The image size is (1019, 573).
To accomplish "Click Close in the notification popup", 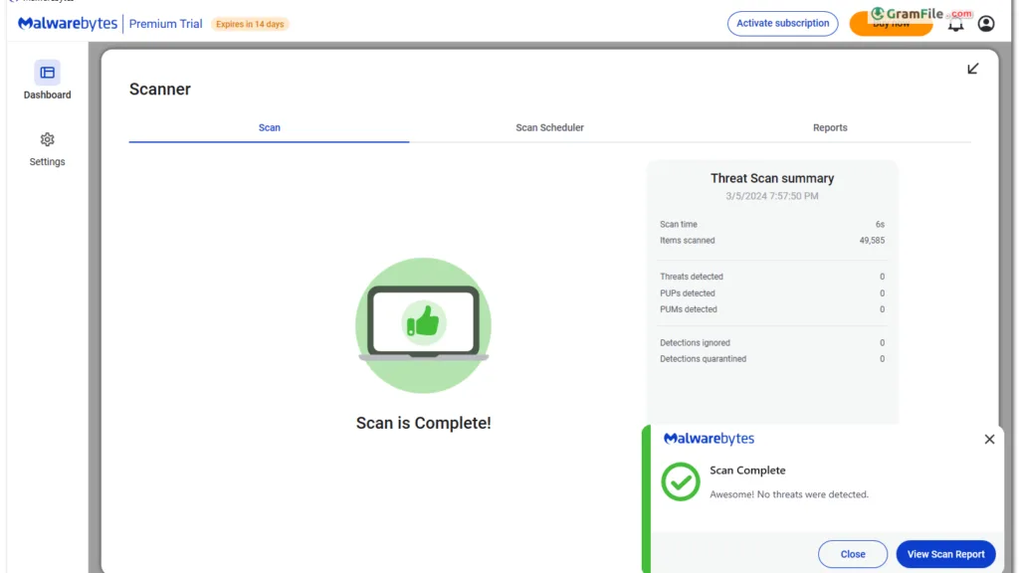I will click(x=853, y=554).
